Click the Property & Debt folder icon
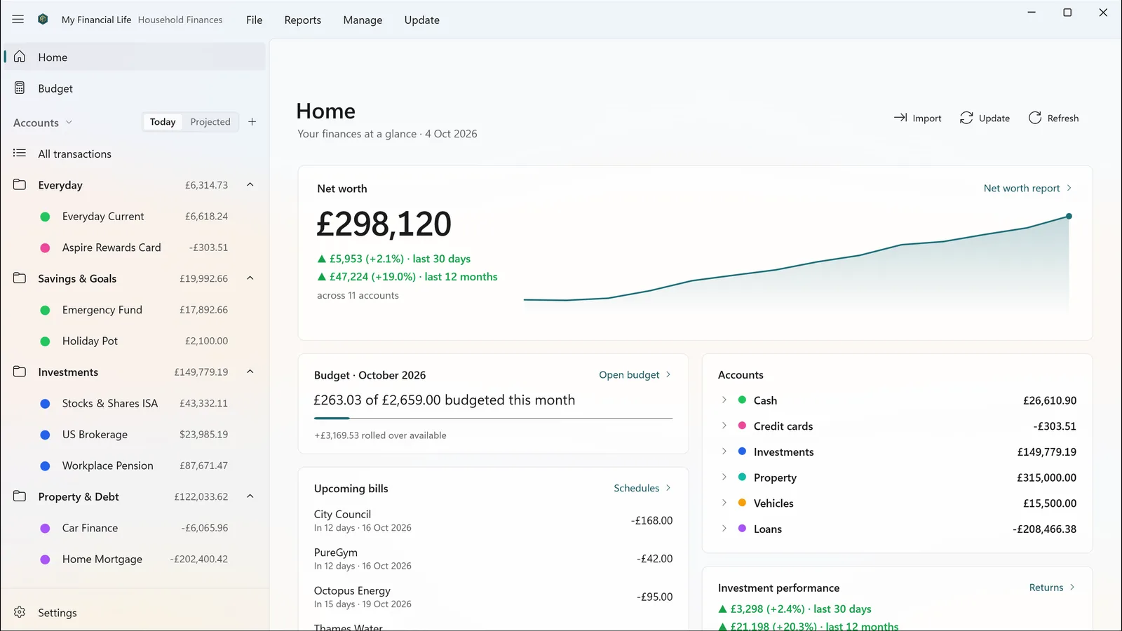Viewport: 1122px width, 631px height. coord(20,496)
